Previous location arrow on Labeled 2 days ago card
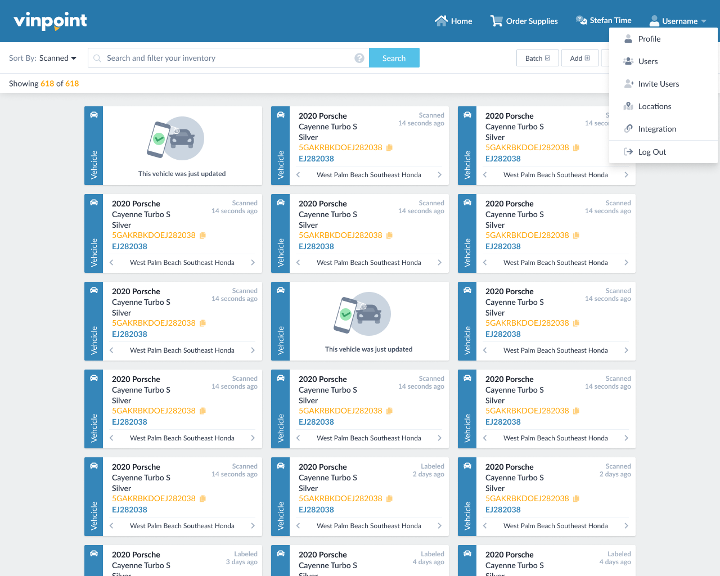 (x=298, y=526)
